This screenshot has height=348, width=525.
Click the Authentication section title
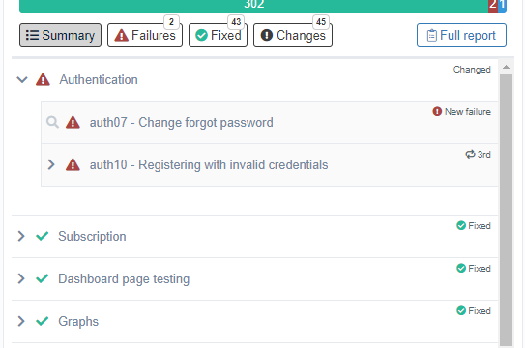click(x=99, y=80)
